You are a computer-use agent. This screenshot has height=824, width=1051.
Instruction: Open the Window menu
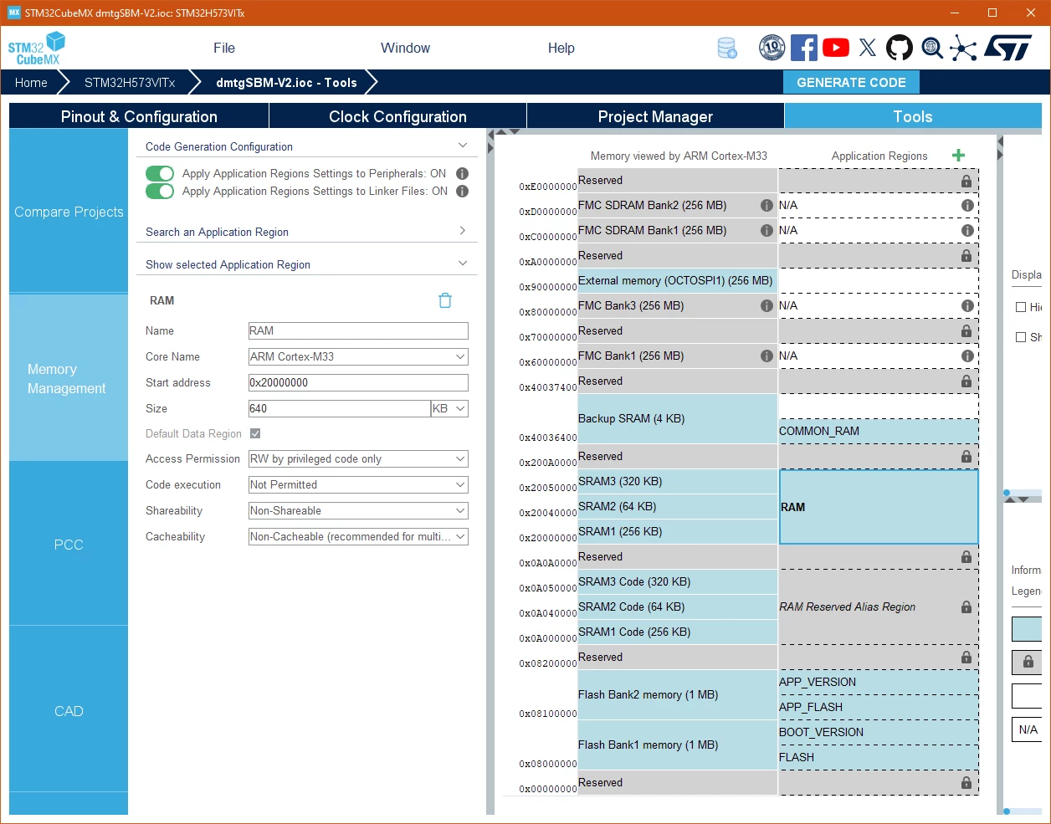405,48
